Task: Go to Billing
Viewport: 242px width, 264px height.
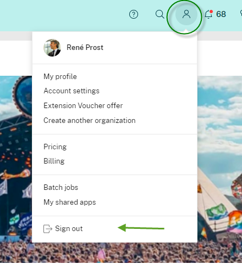Action: [x=54, y=161]
